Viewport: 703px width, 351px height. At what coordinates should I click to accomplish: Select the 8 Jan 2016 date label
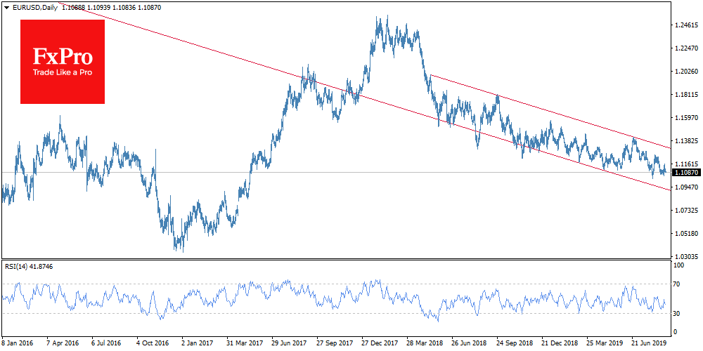coord(18,345)
